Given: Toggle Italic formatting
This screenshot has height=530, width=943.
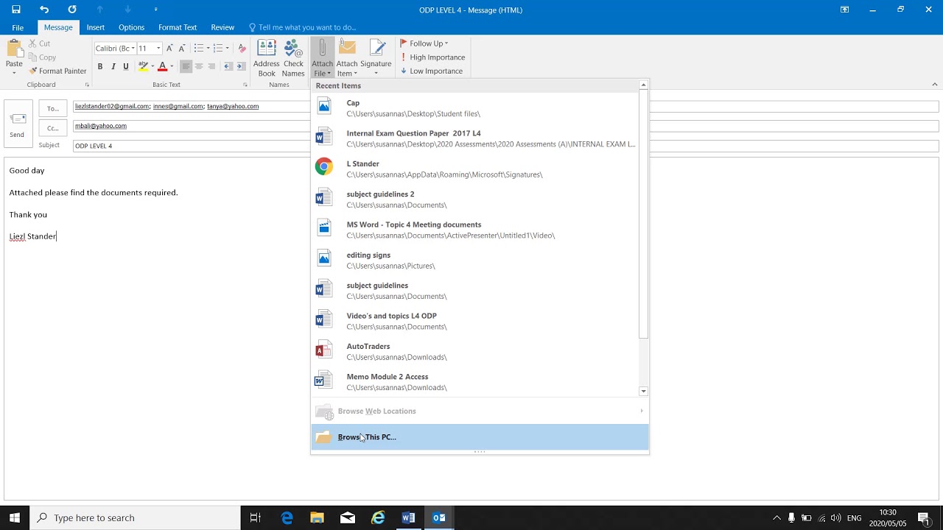Looking at the screenshot, I should pos(113,66).
